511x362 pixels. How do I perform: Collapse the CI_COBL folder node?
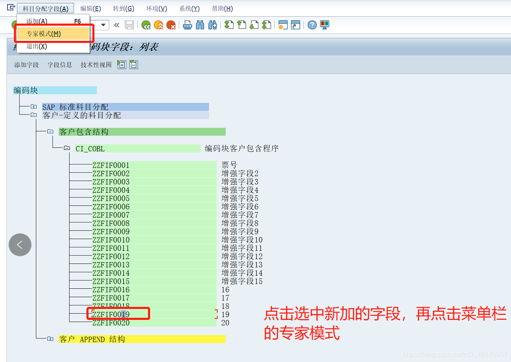click(x=67, y=148)
